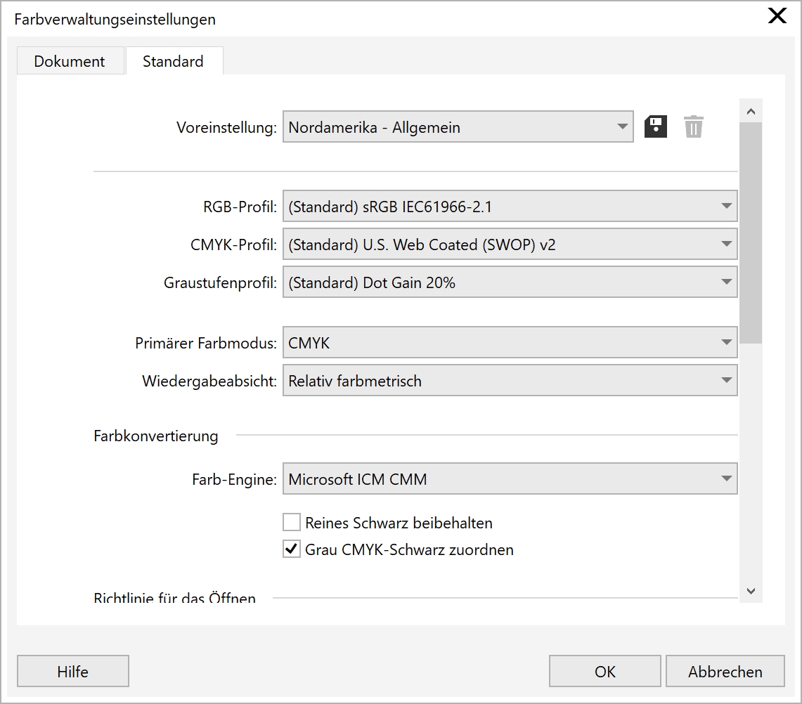Open Hilfe for color management
This screenshot has width=802, height=704.
(73, 672)
